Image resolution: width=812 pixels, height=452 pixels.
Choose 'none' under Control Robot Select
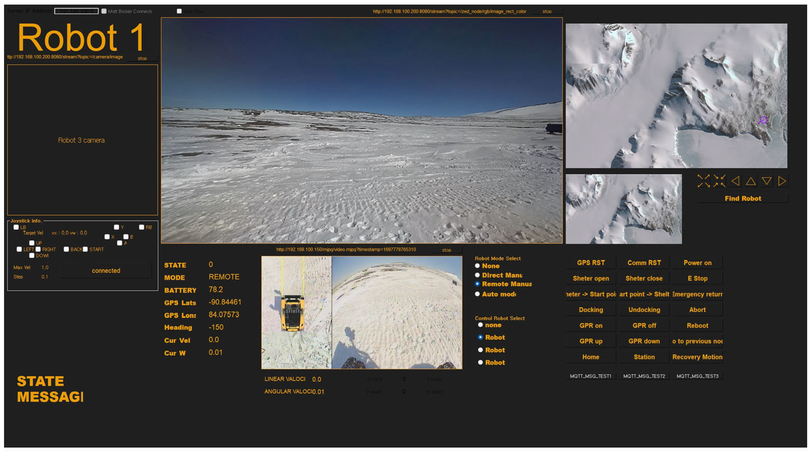[x=480, y=325]
